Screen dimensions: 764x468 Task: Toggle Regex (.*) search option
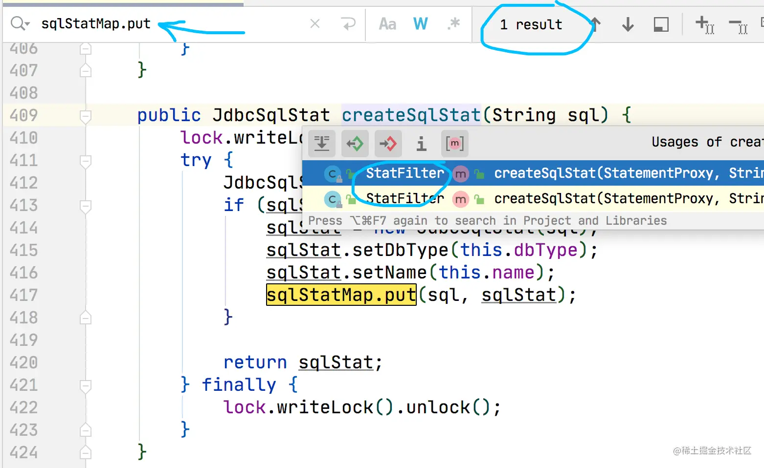click(454, 23)
